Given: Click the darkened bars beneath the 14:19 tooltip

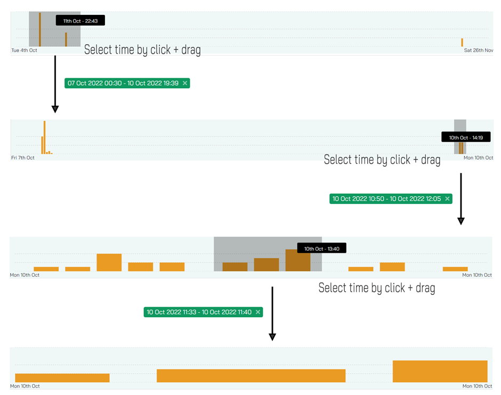Looking at the screenshot, I should pos(461,148).
